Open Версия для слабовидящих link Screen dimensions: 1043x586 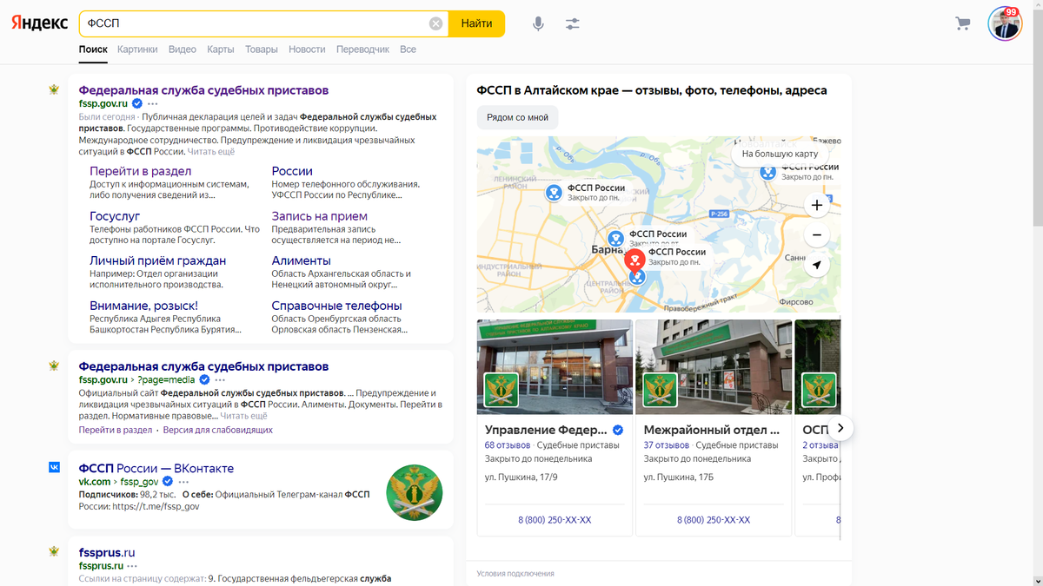coord(217,430)
